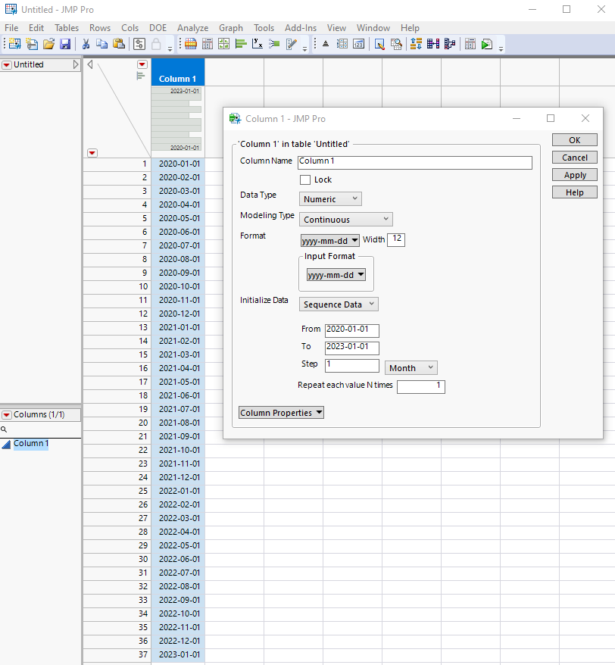Click the Open Data File icon

coord(48,43)
